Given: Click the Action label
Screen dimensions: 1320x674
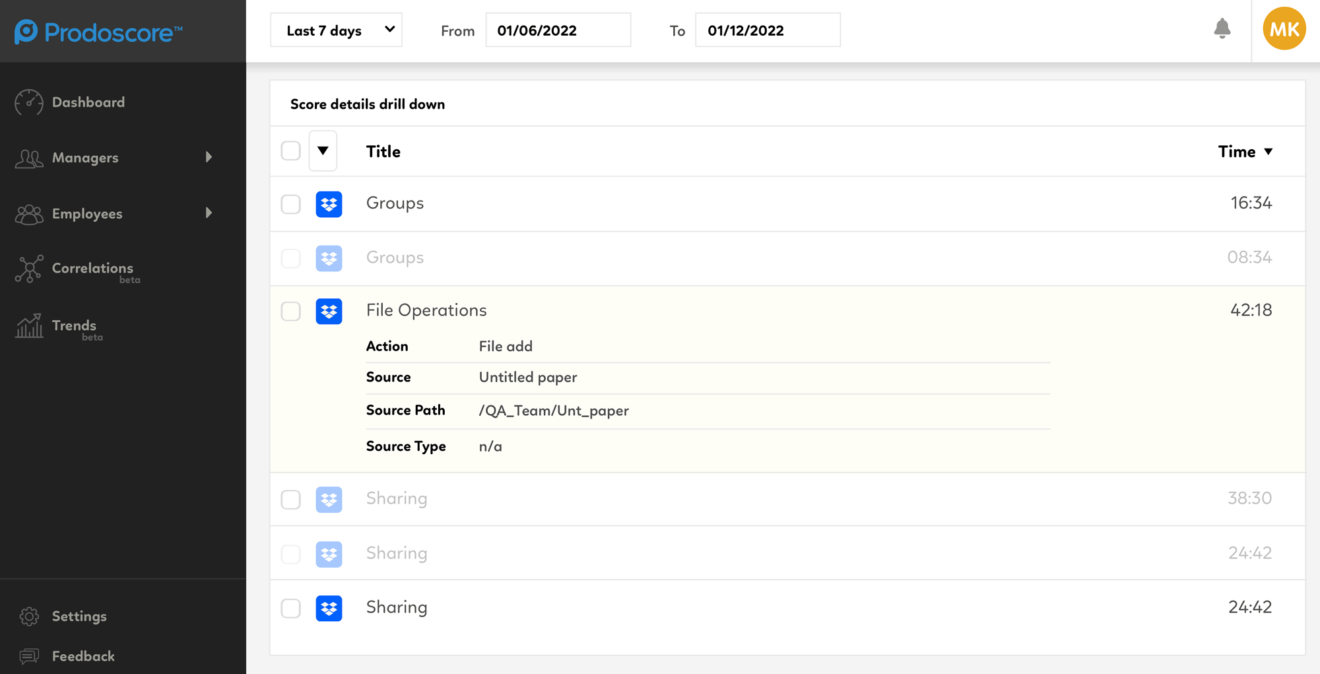Looking at the screenshot, I should pos(387,347).
